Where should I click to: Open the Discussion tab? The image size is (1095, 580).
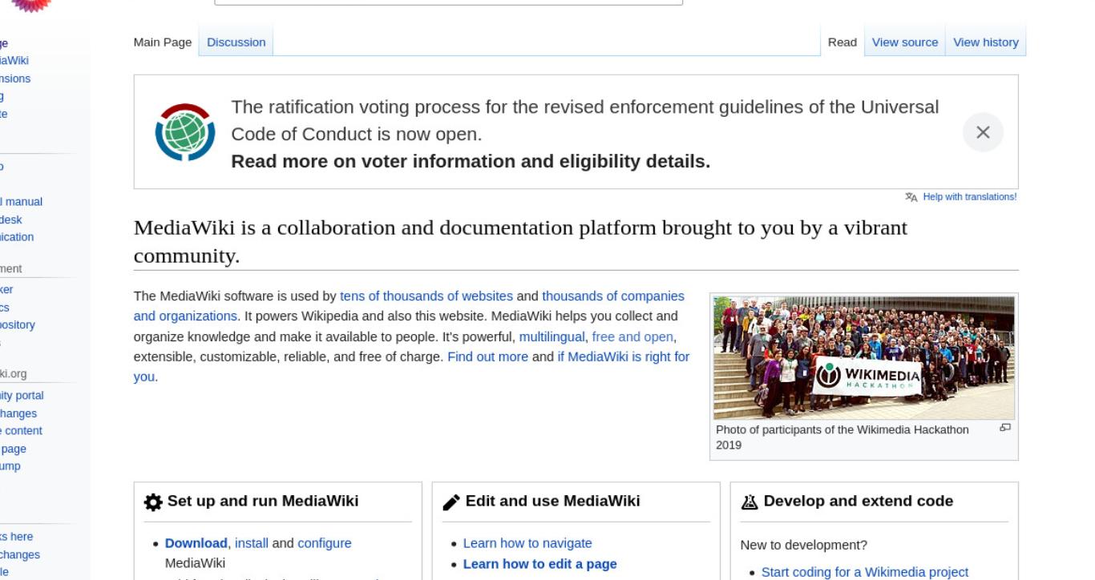236,42
